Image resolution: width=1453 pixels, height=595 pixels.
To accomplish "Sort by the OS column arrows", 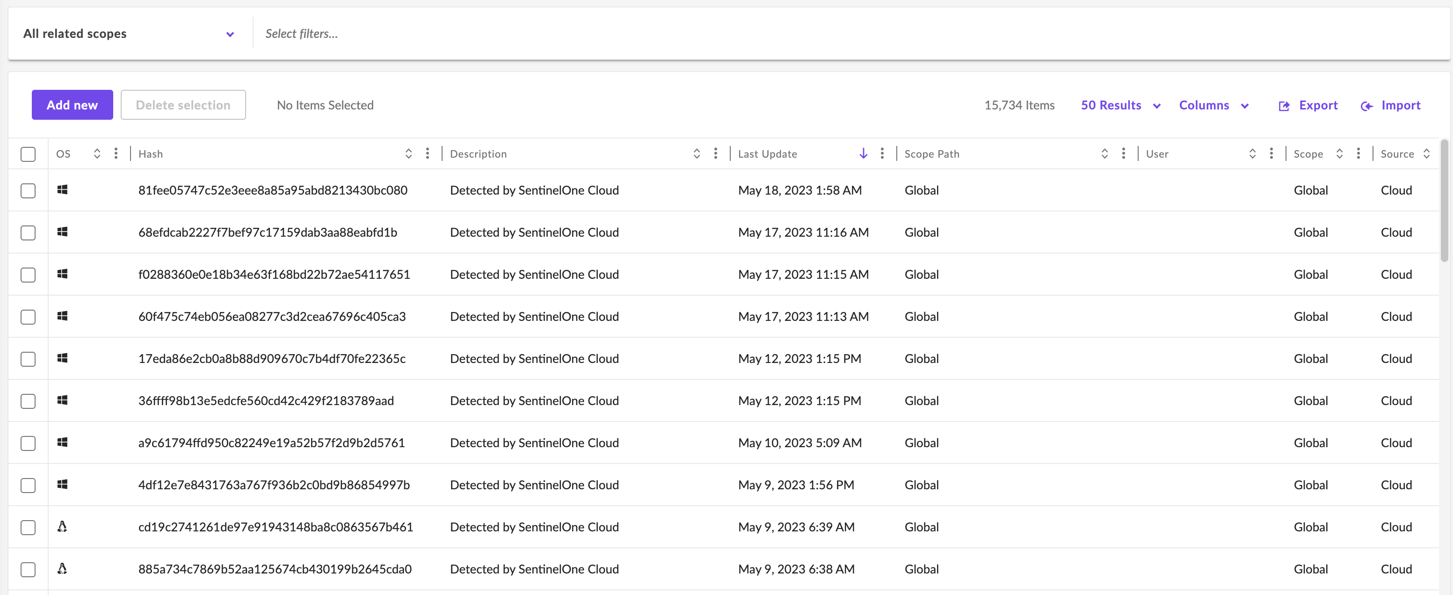I will tap(97, 153).
